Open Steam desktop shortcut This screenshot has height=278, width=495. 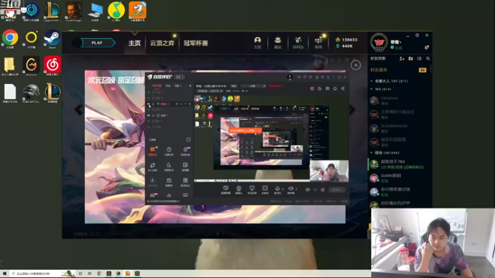[x=52, y=39]
